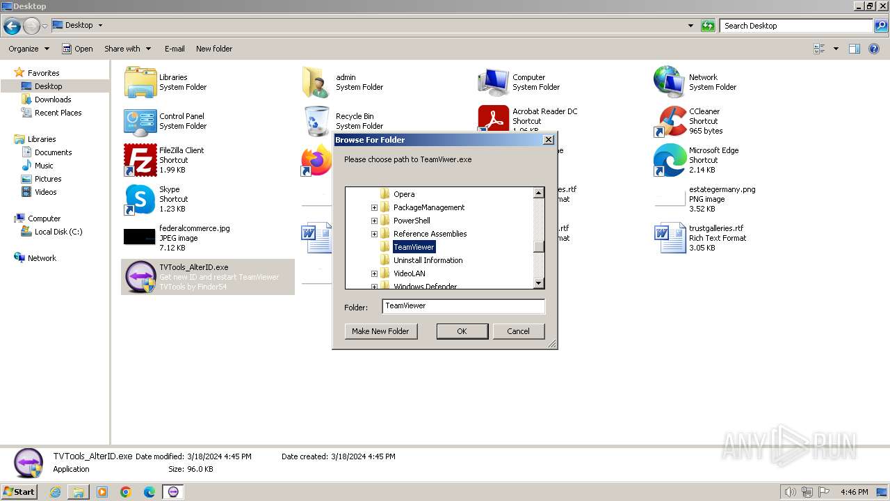This screenshot has height=501, width=890.
Task: Click the Explorer back navigation button
Action: click(12, 26)
